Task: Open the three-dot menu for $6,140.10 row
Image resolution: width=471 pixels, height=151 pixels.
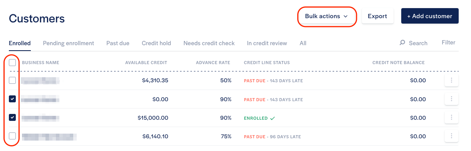Action: click(451, 136)
